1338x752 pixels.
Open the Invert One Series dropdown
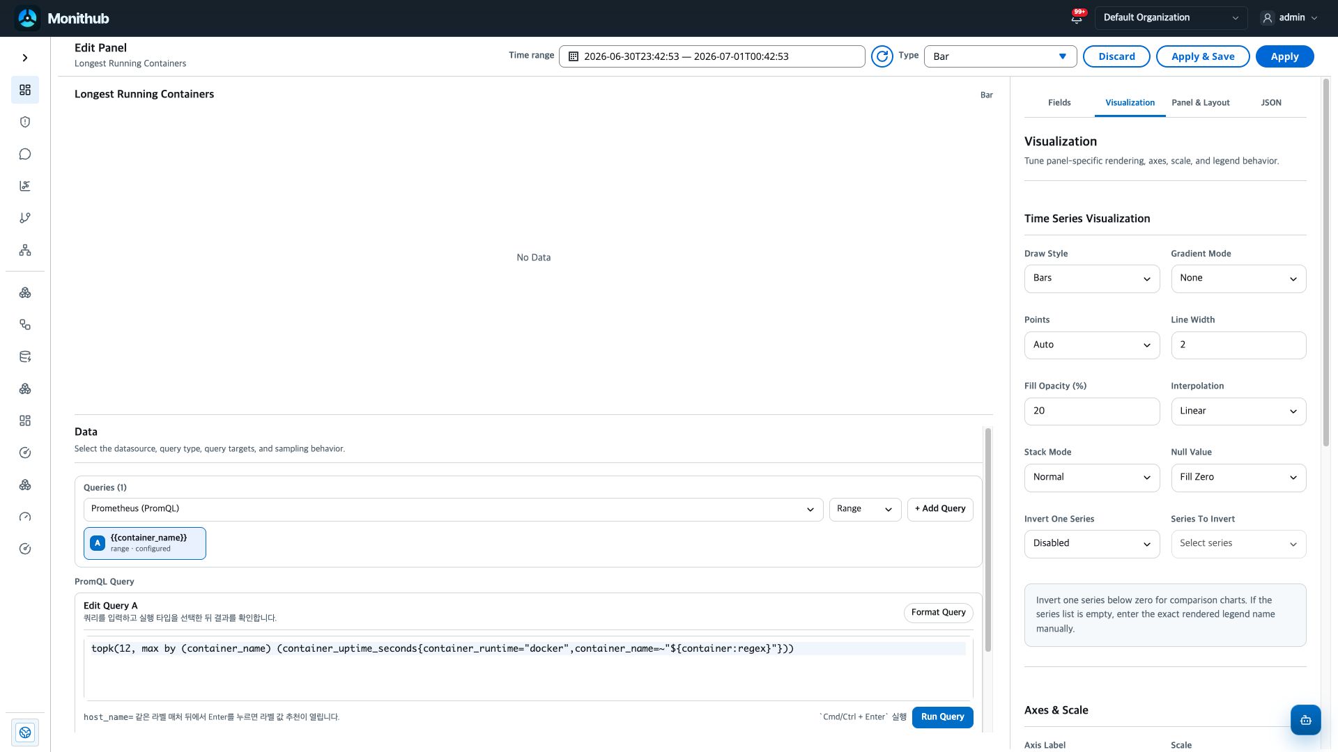1091,544
